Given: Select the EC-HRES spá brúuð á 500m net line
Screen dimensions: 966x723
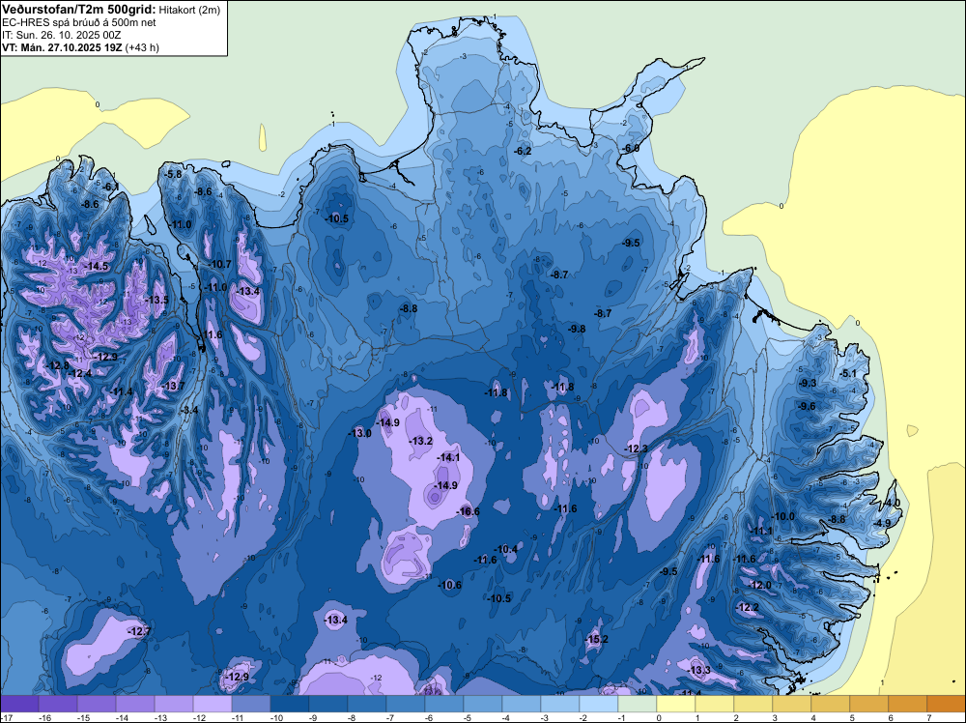Looking at the screenshot, I should (x=78, y=23).
